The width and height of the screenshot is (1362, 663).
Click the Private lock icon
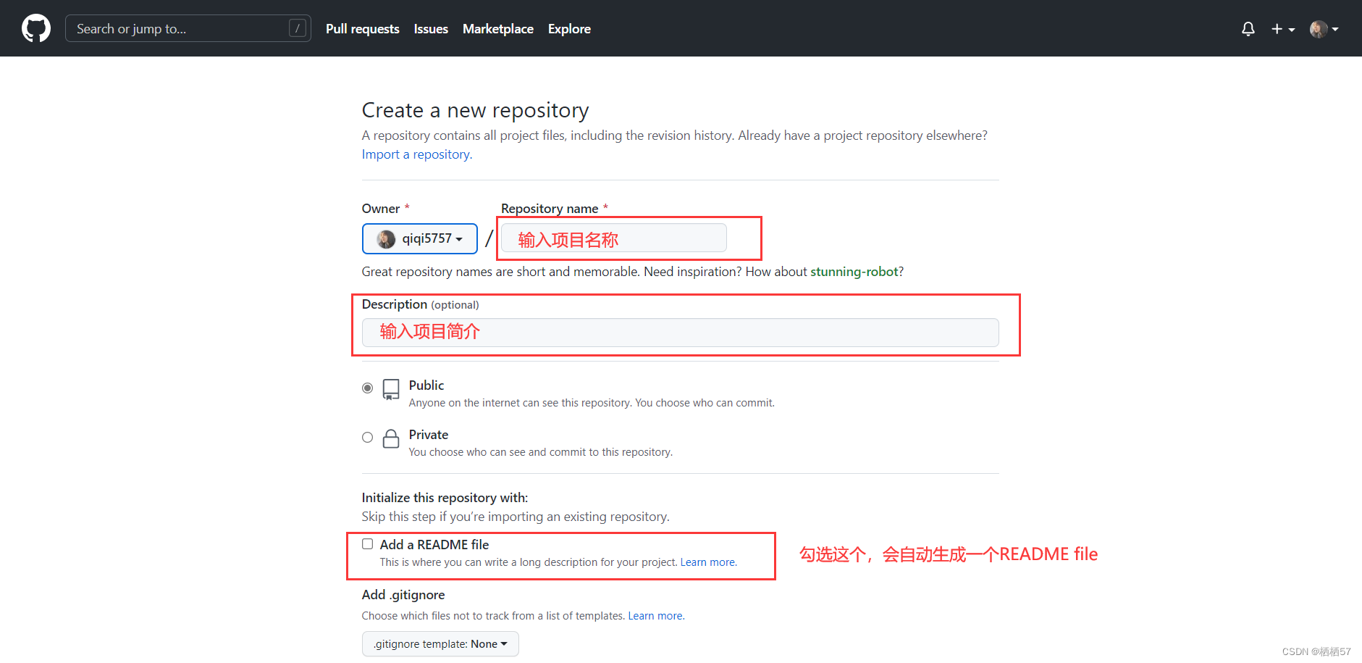(391, 438)
